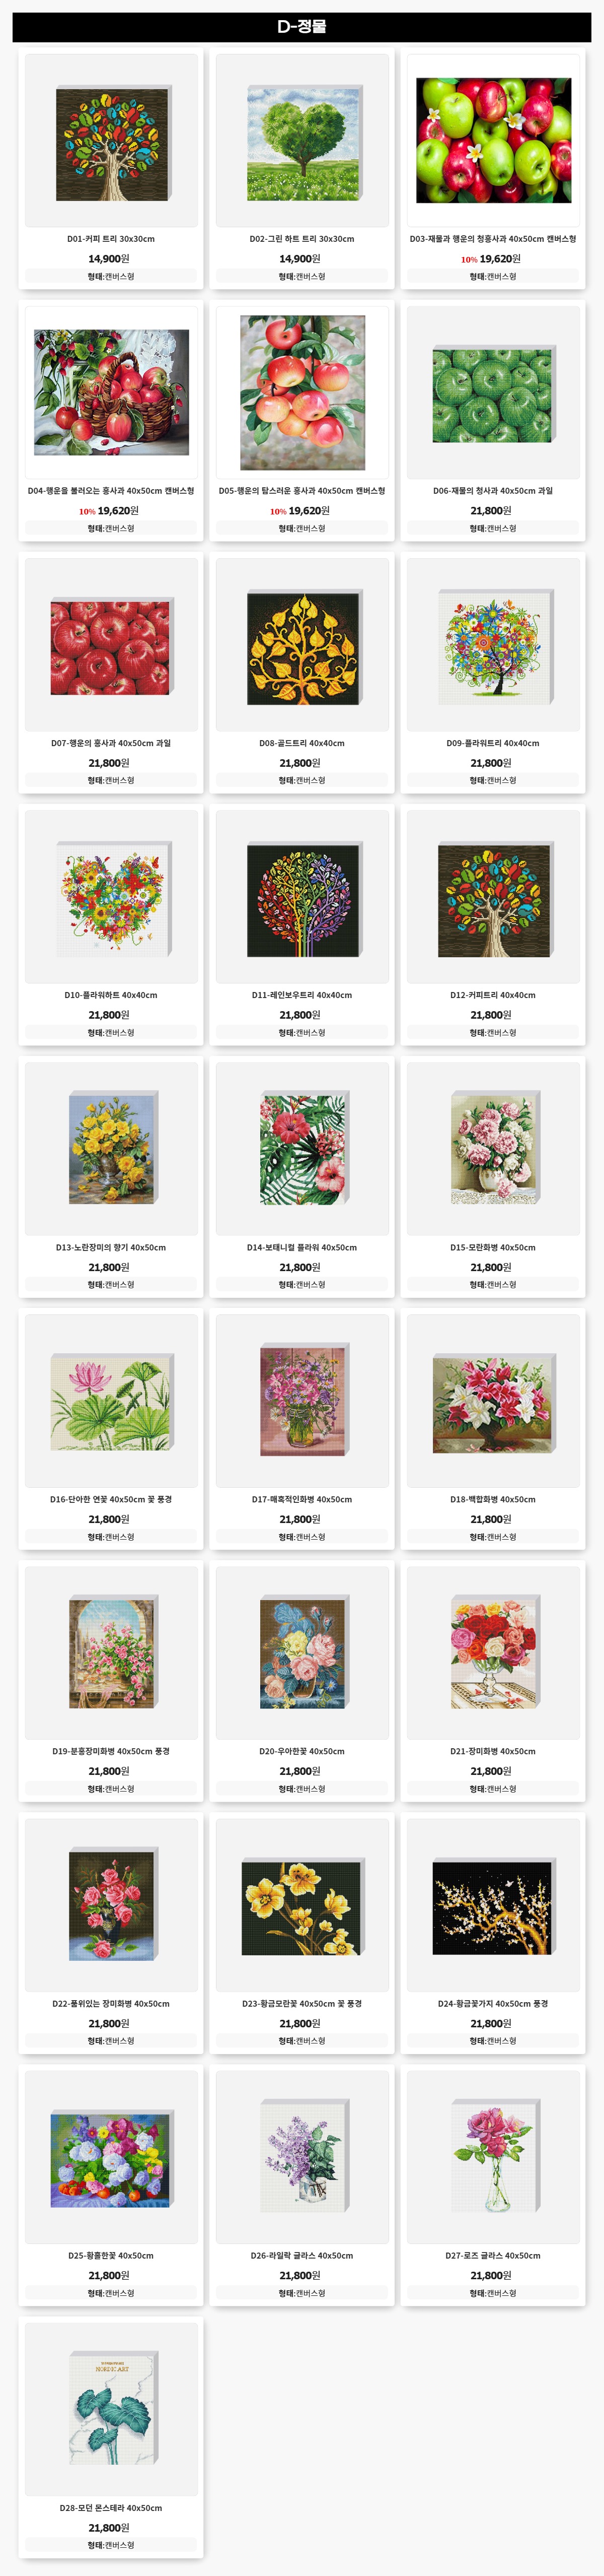Select the D14 botanical flower image
Image resolution: width=604 pixels, height=2576 pixels.
pos(303,1149)
